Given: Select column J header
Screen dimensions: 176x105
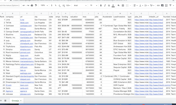Looking at the screenshot, I should pos(88,14).
